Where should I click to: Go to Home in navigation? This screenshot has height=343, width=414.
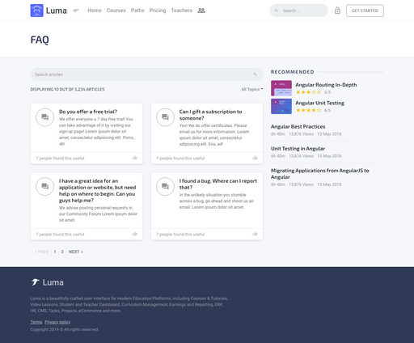(x=95, y=11)
